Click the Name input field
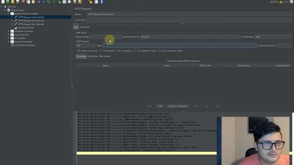The height and width of the screenshot is (165, 294). [x=189, y=14]
